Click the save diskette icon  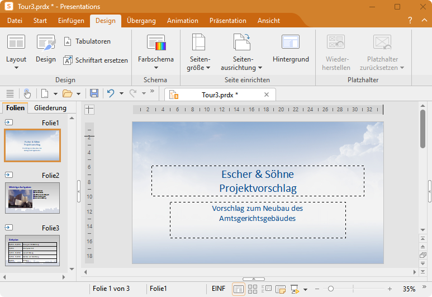point(94,93)
